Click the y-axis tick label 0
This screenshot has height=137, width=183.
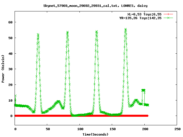pyautogui.click(x=11, y=116)
